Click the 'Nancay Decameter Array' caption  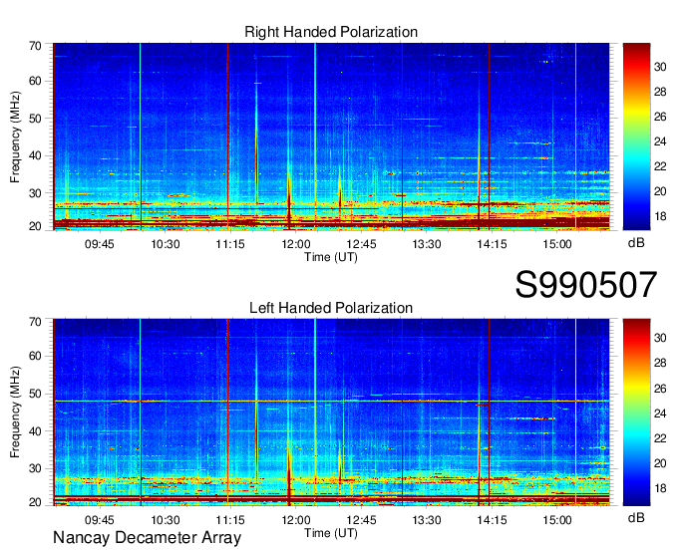tap(147, 537)
